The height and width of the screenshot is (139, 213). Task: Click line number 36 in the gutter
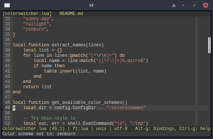[7, 40]
